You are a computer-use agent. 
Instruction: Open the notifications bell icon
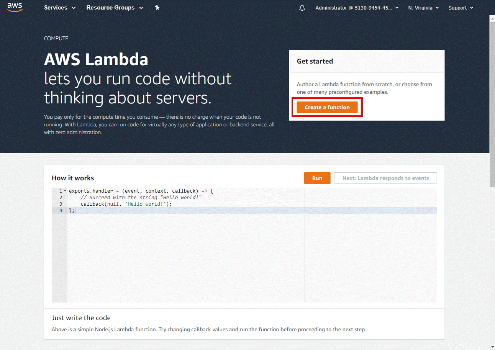tap(302, 8)
